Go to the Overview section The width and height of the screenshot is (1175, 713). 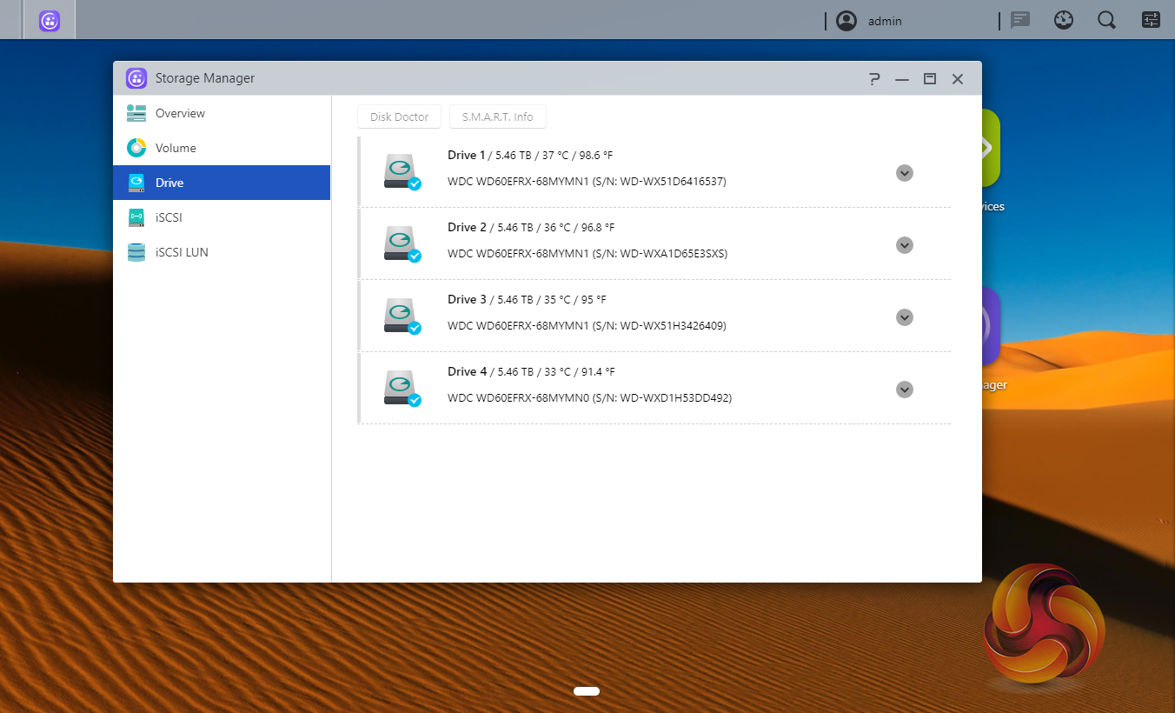(x=222, y=113)
